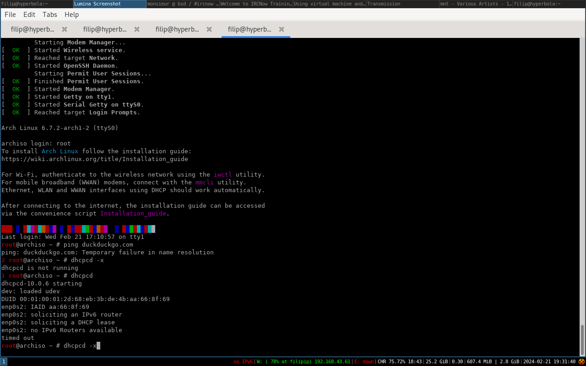The image size is (586, 366).
Task: Open the Edit menu
Action: tap(29, 15)
